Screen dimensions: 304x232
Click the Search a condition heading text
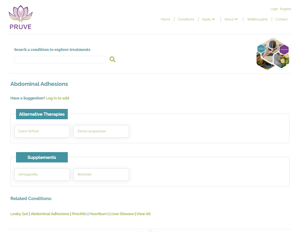click(x=52, y=50)
